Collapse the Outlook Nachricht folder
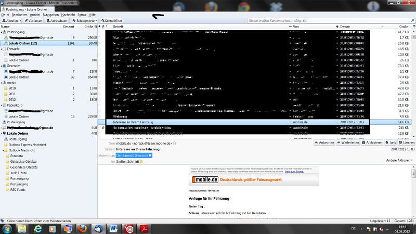Viewport: 416px width, 234px height. pos(3,150)
